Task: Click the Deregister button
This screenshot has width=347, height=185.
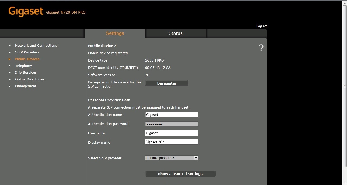Action: 167,83
